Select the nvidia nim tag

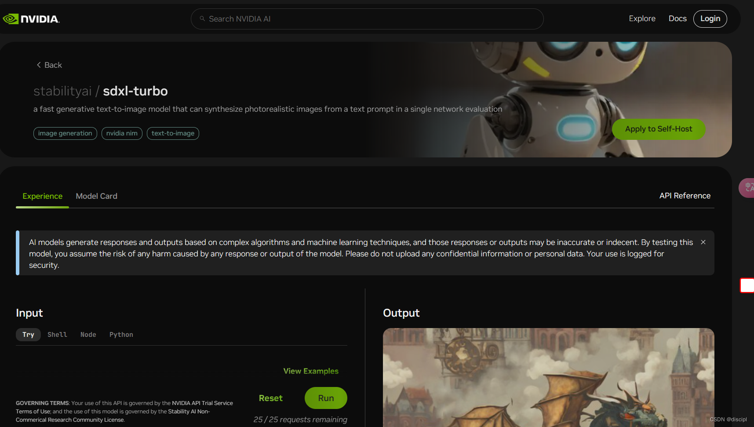(122, 133)
